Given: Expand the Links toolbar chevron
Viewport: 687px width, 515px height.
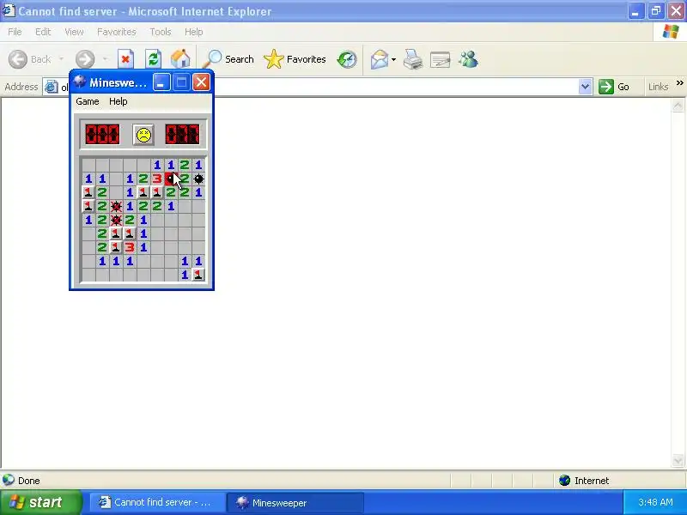Looking at the screenshot, I should coord(679,82).
